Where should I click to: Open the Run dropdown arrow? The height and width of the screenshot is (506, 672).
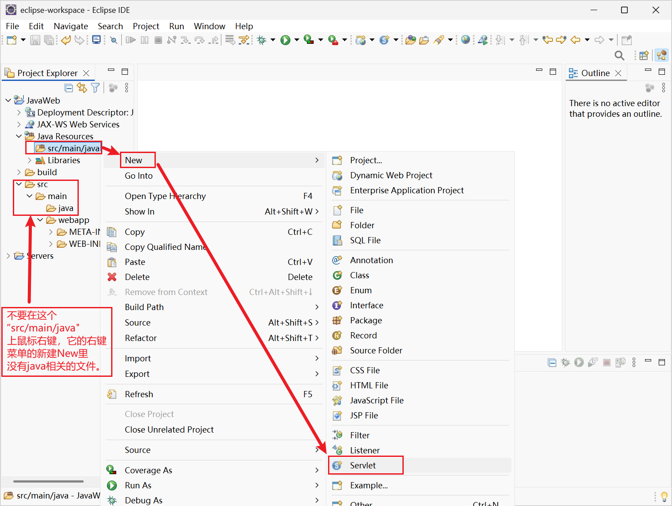pos(297,40)
